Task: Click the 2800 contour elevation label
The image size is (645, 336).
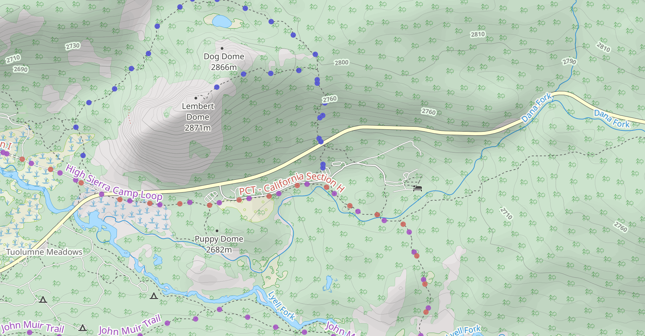Action: [x=342, y=62]
